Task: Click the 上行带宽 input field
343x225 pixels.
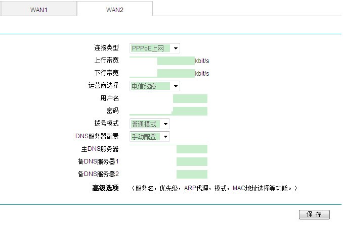Action: [162, 61]
